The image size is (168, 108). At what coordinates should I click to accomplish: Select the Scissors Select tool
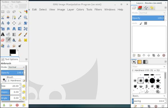[3, 17]
